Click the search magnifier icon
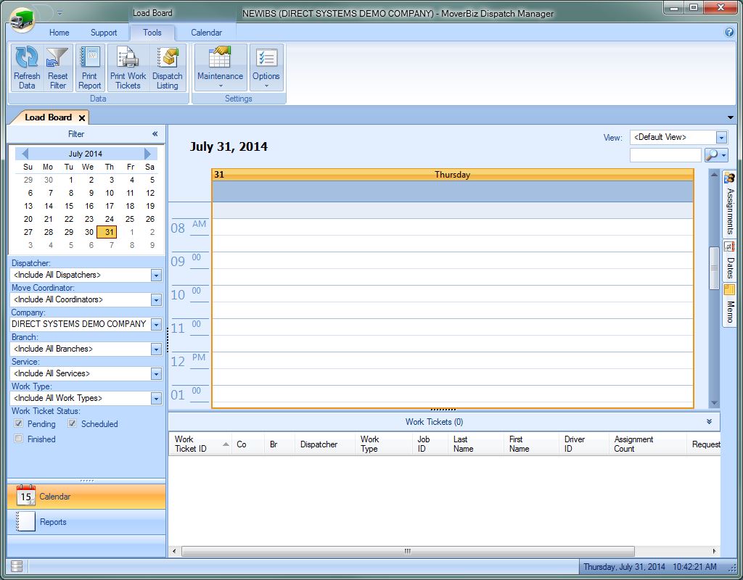This screenshot has height=580, width=743. [712, 155]
